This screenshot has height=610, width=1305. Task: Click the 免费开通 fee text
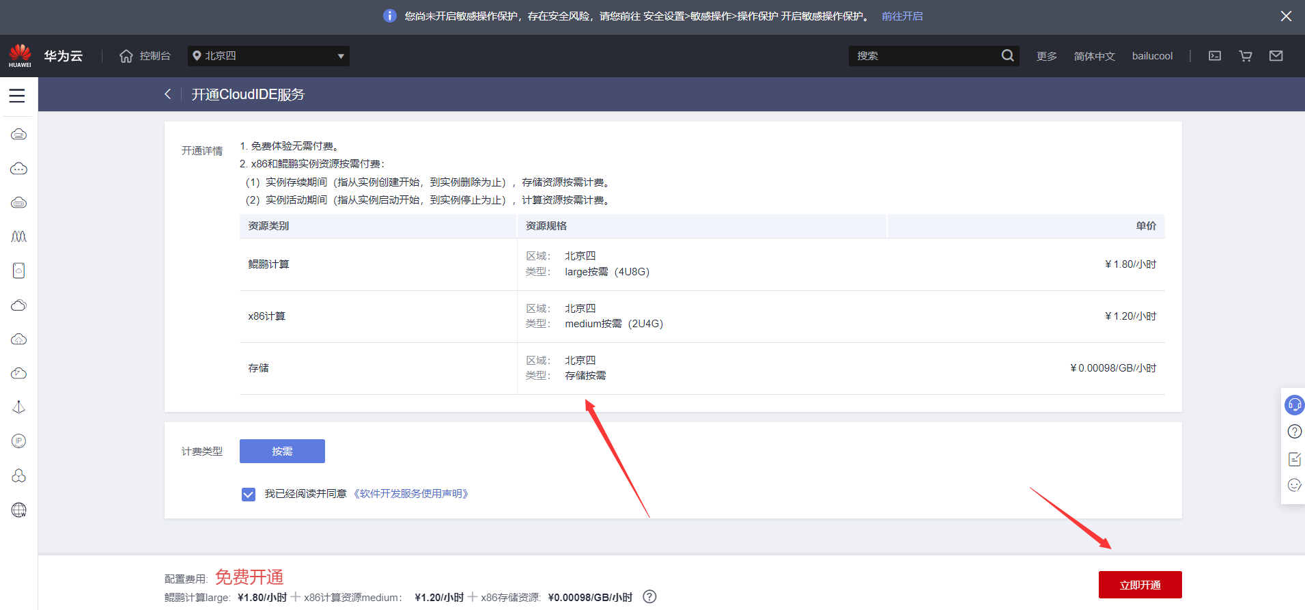[249, 577]
